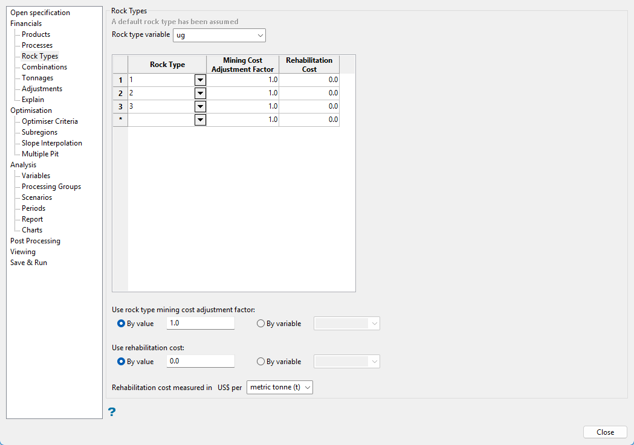Select the Rehabilitation Cost column header
This screenshot has height=445, width=634.
pos(309,65)
